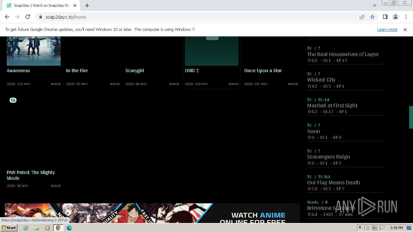
Task: Open the Awareness movie title
Action: [x=18, y=71]
